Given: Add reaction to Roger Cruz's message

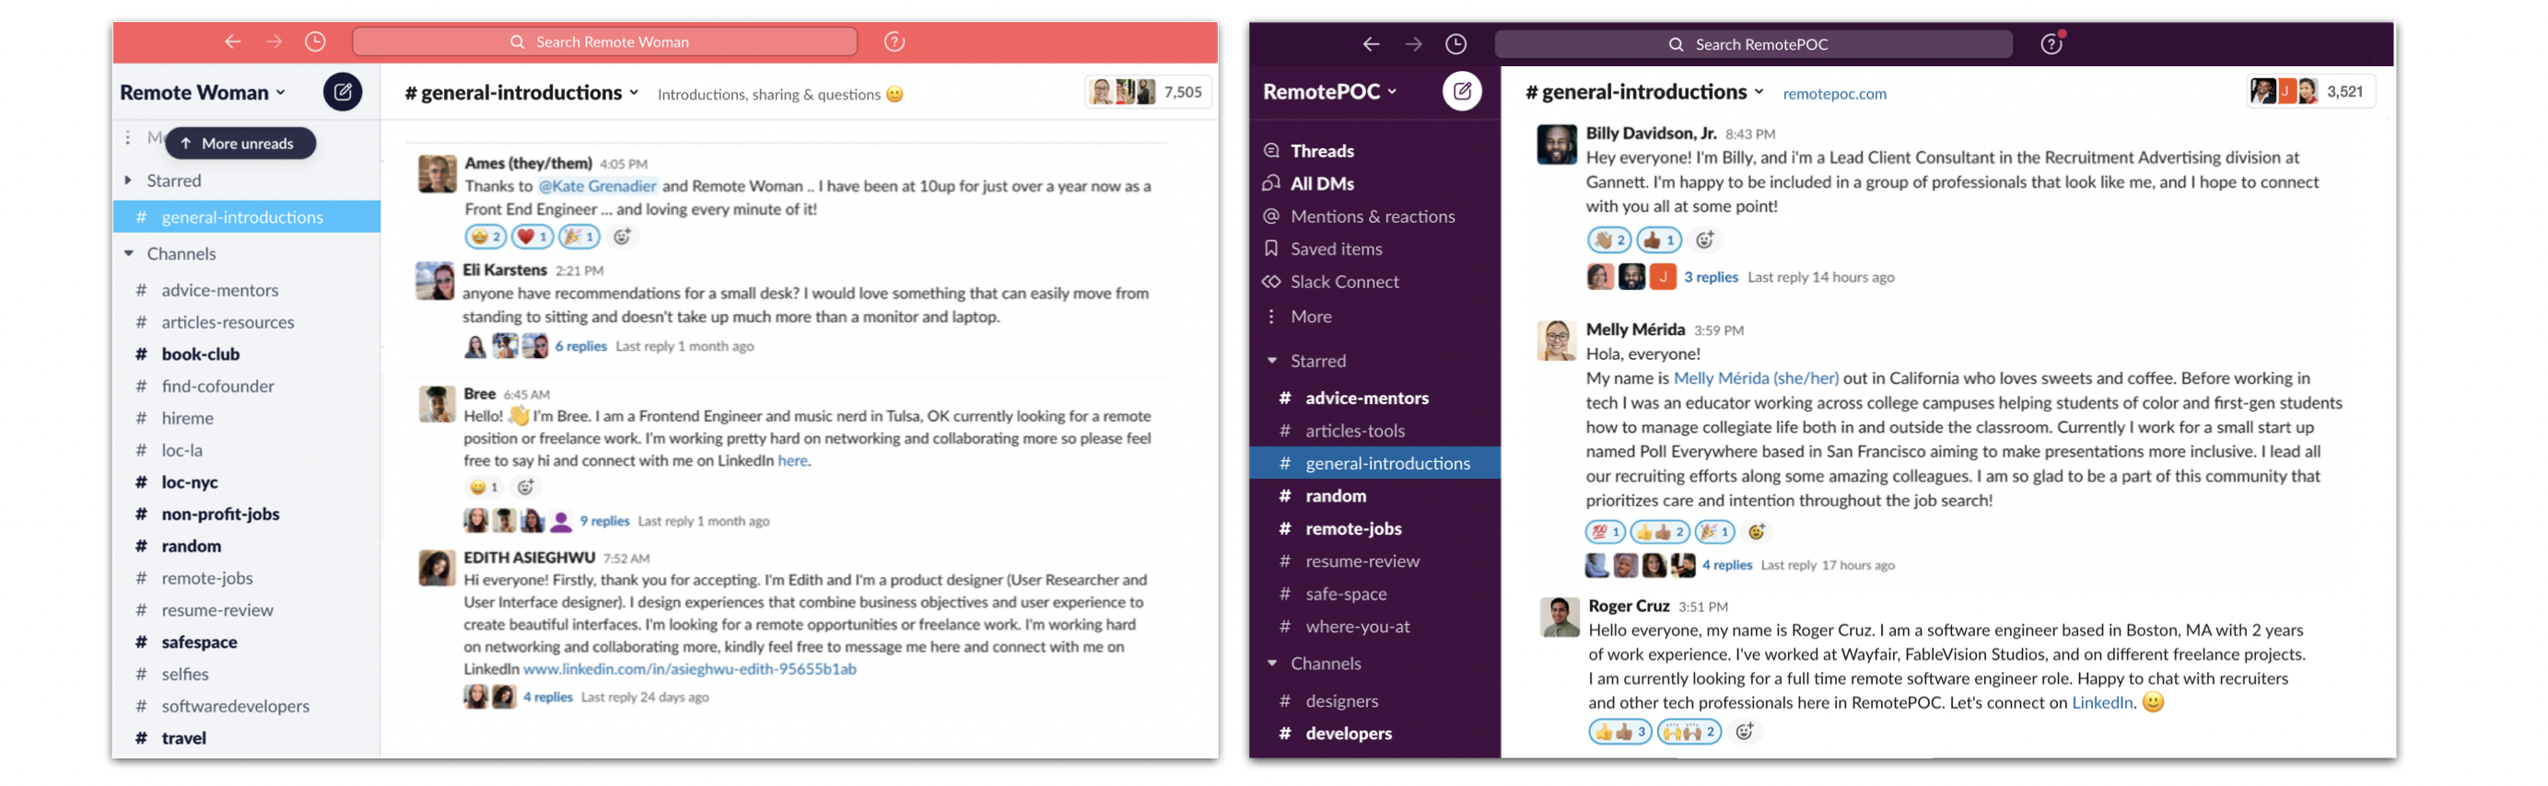Looking at the screenshot, I should 1745,732.
